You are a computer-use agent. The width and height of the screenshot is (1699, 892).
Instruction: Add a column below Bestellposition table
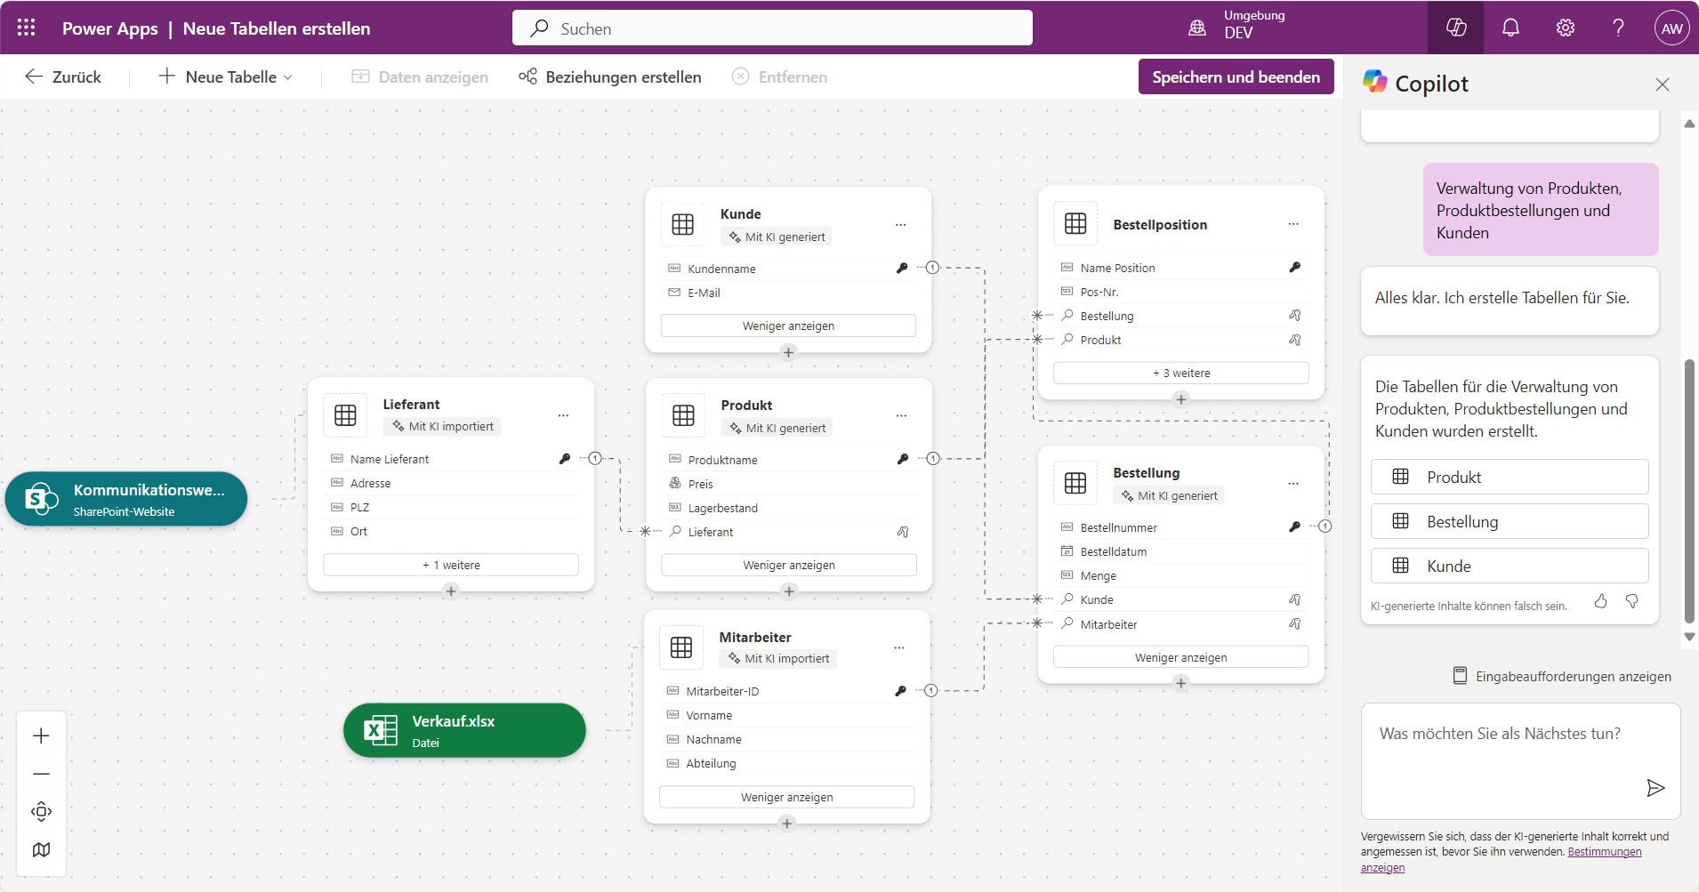tap(1181, 399)
